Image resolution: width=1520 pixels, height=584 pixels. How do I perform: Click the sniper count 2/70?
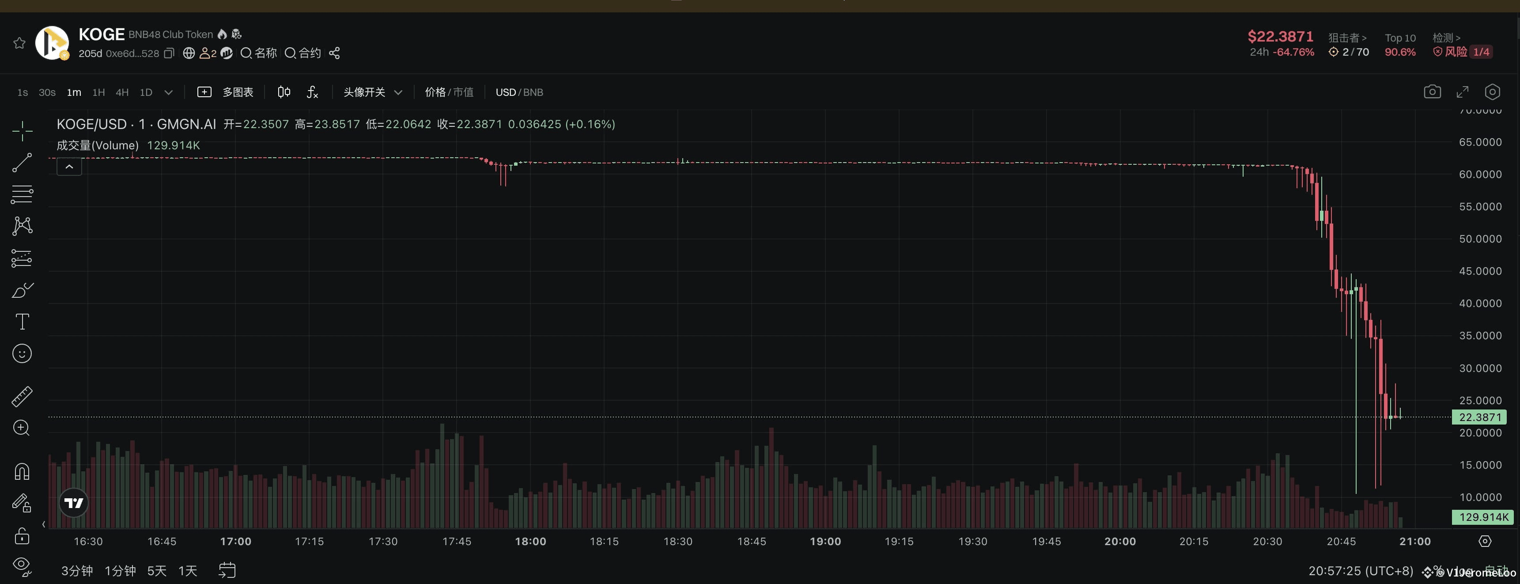(1349, 52)
